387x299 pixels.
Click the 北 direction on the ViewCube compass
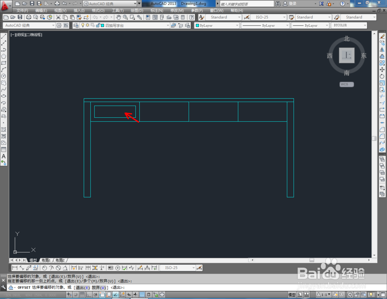(x=347, y=39)
